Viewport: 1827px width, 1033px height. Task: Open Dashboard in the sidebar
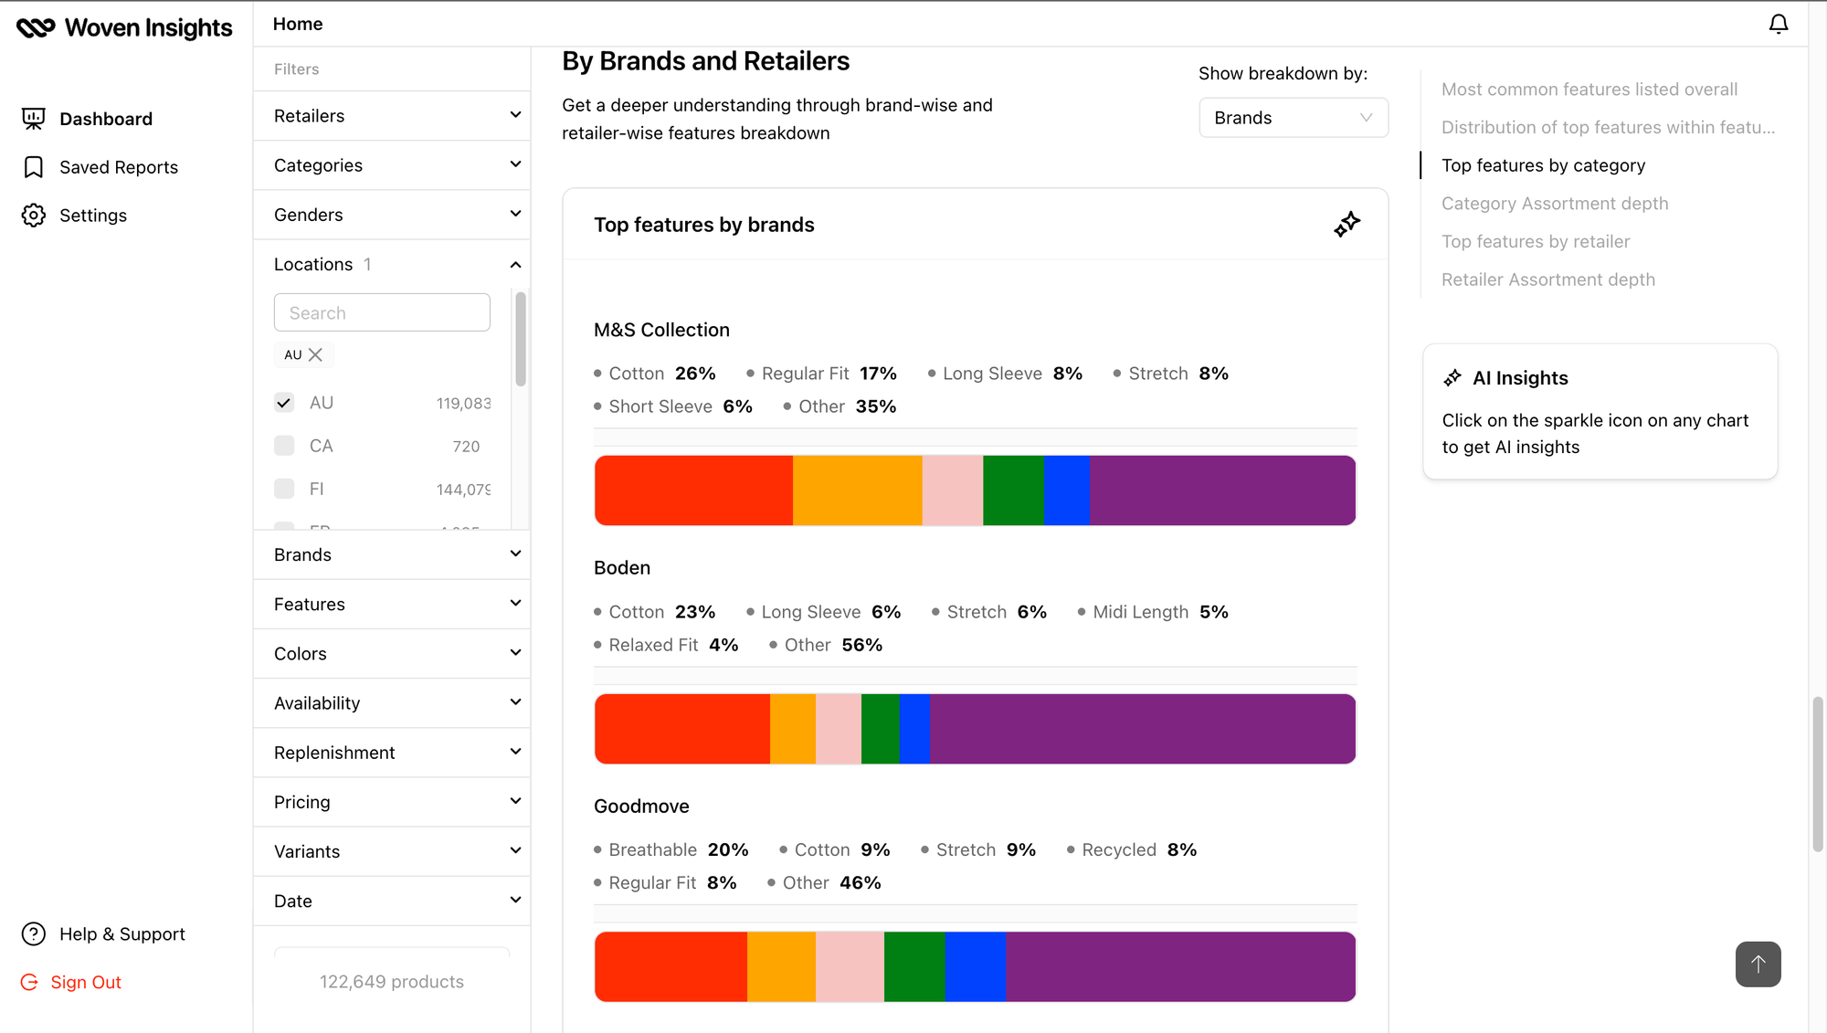pos(105,119)
